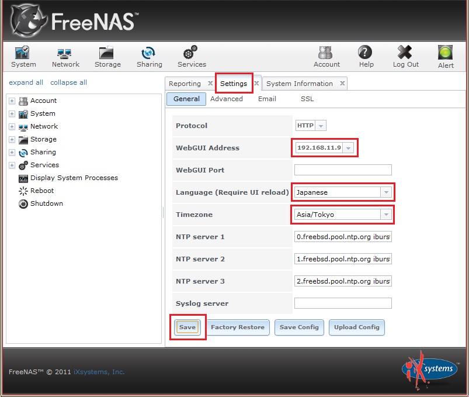Click the Shutdown power icon

point(23,204)
